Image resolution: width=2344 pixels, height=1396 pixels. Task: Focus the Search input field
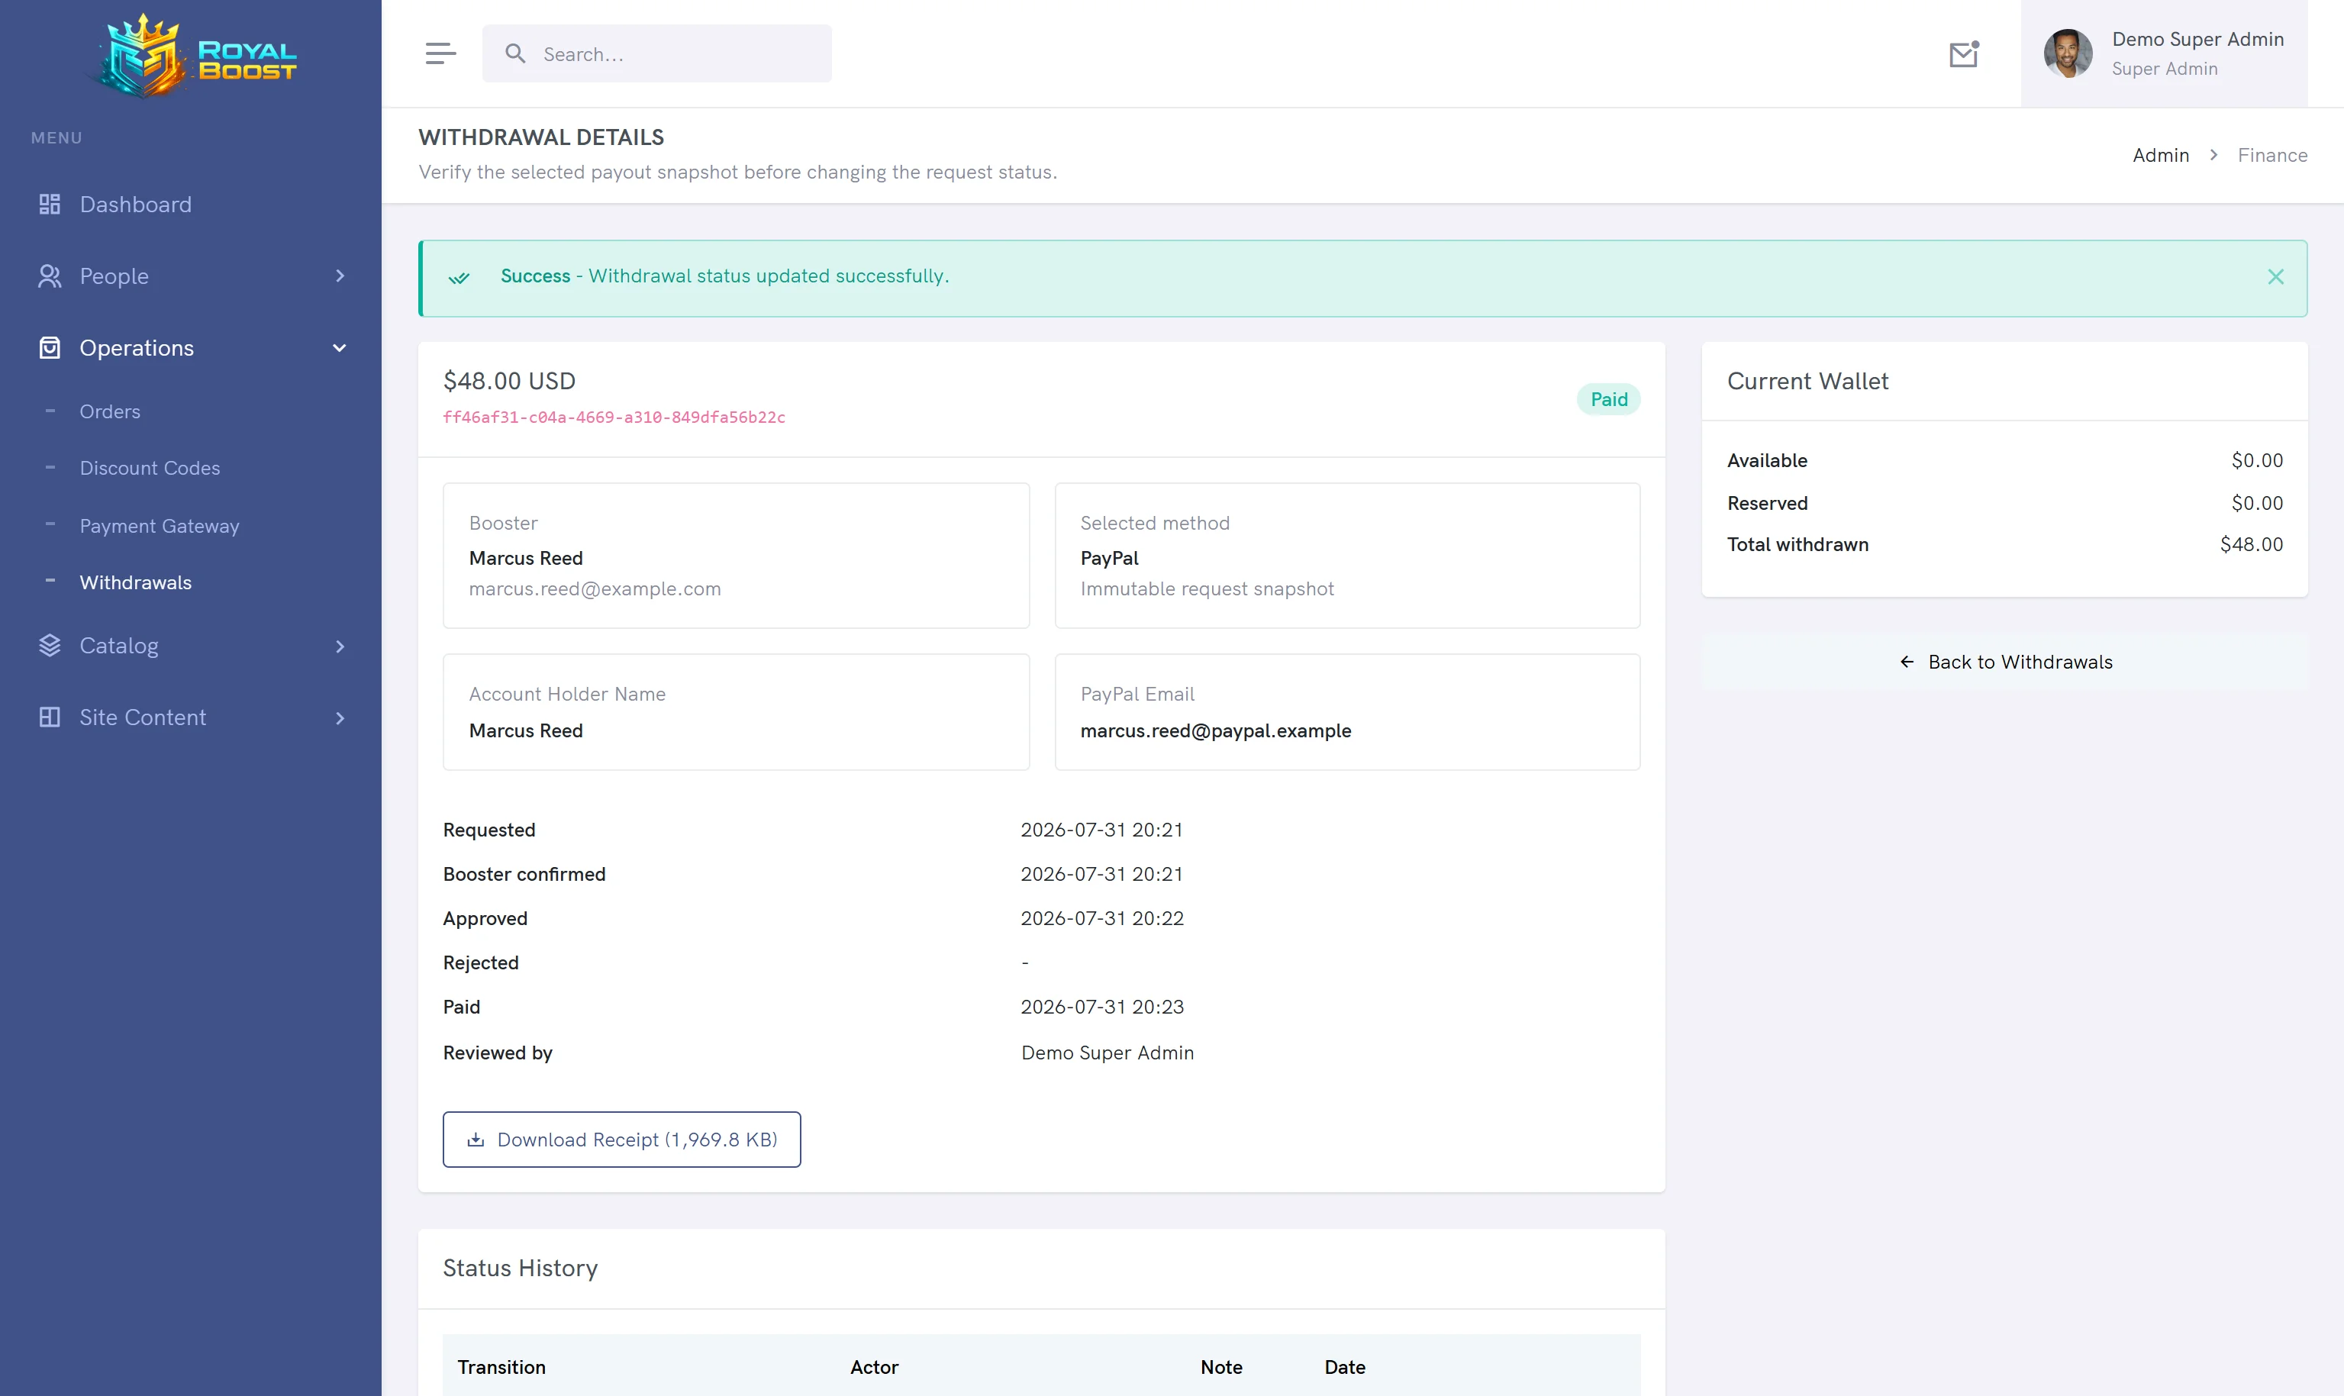656,53
